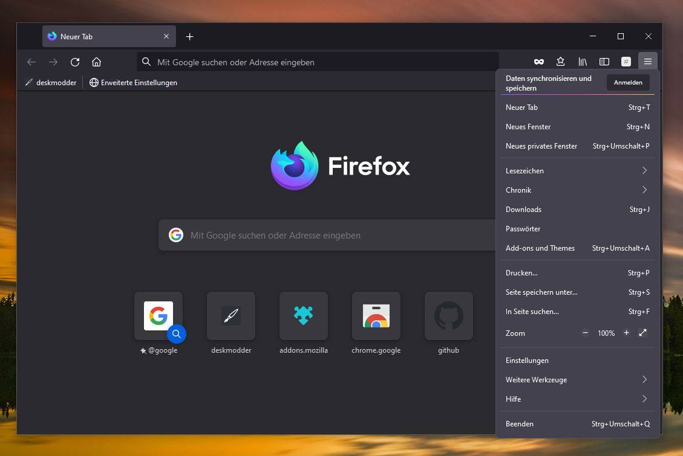
Task: Open the deskmodder shortcut tile
Action: pyautogui.click(x=231, y=316)
